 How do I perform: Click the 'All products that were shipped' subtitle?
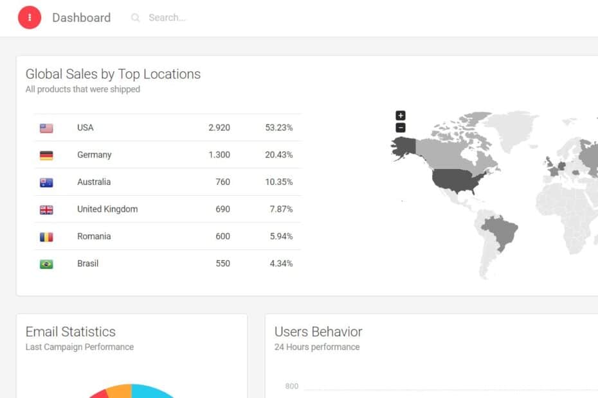pos(83,89)
